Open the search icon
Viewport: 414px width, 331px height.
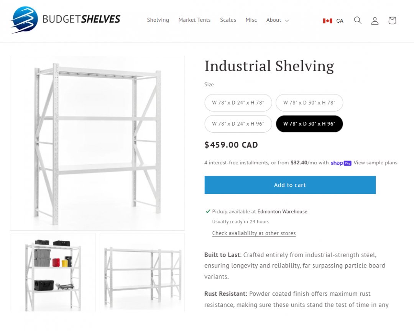(x=358, y=20)
